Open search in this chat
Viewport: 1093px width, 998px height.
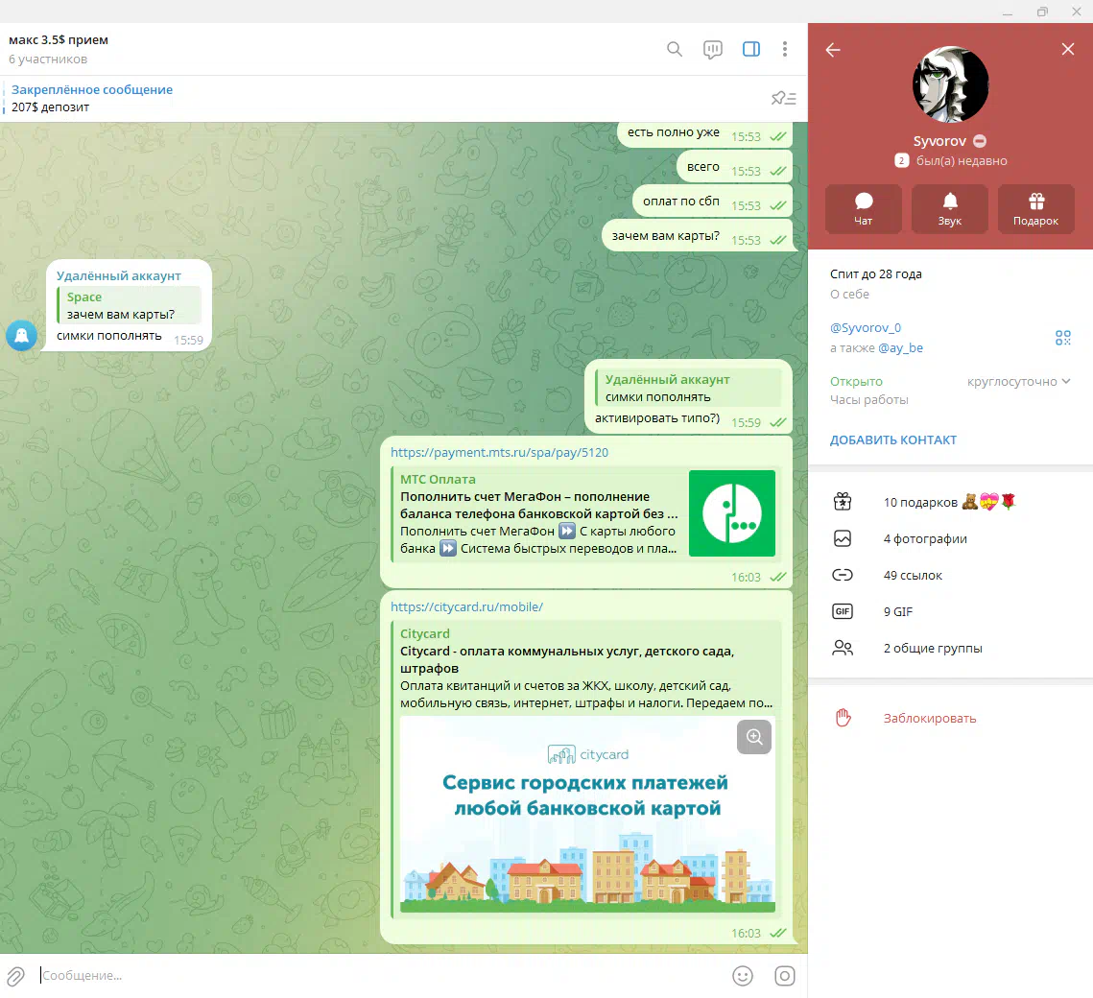click(674, 50)
